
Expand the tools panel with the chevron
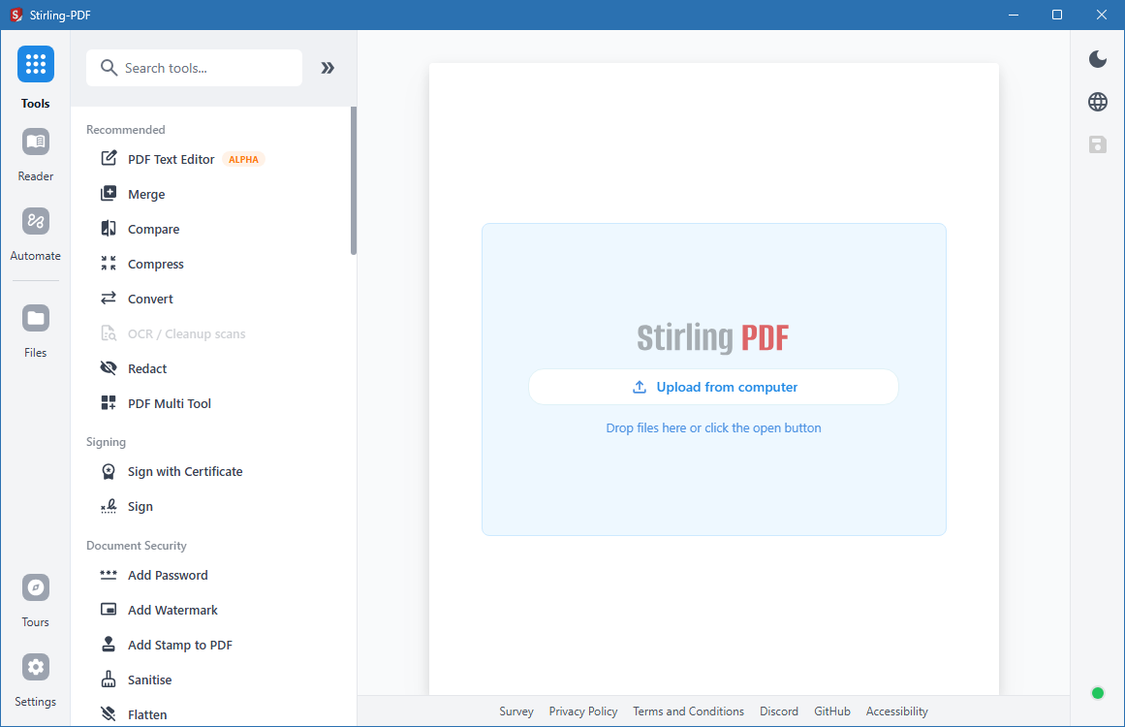click(327, 68)
